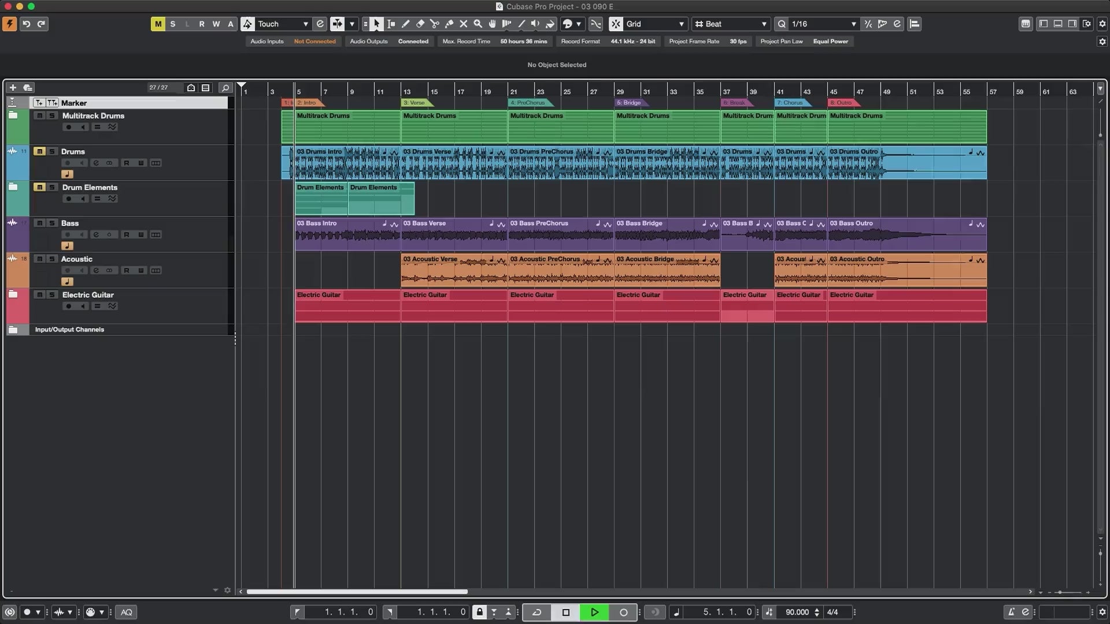Solo the Bass track
Image resolution: width=1110 pixels, height=624 pixels.
click(x=52, y=223)
